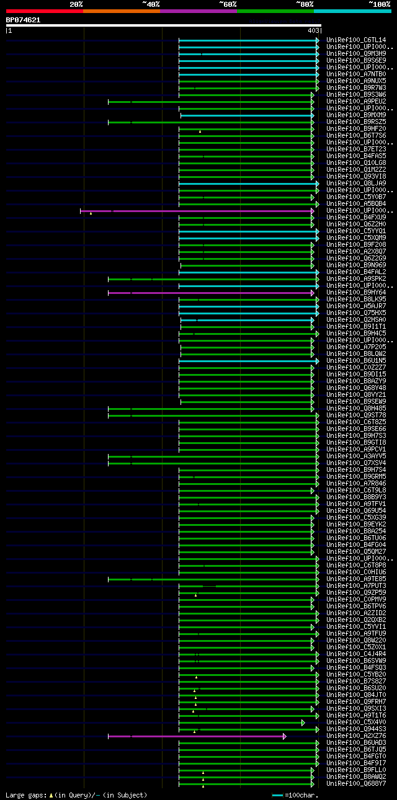Open the UniRef100_B9MXM9 hit label
The width and height of the screenshot is (397, 800).
click(x=356, y=115)
